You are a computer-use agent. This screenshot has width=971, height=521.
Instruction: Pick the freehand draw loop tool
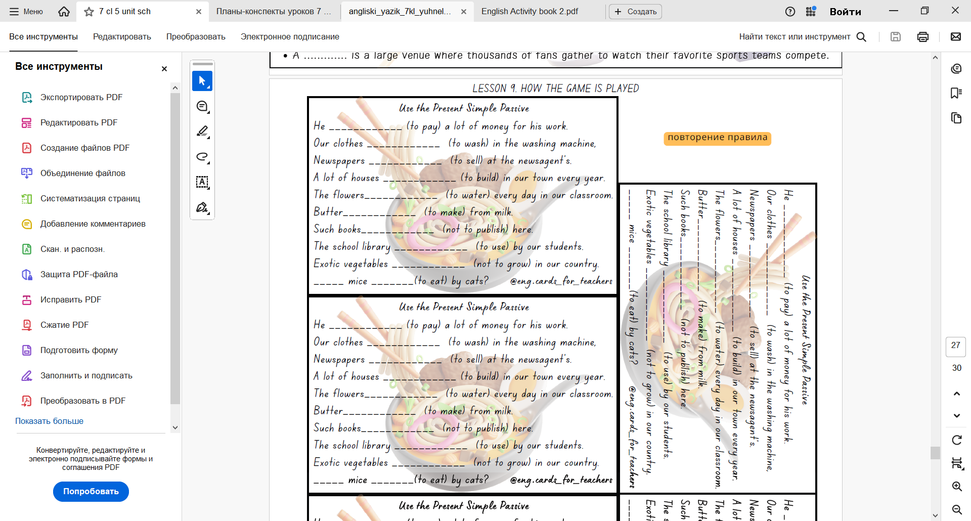point(202,157)
